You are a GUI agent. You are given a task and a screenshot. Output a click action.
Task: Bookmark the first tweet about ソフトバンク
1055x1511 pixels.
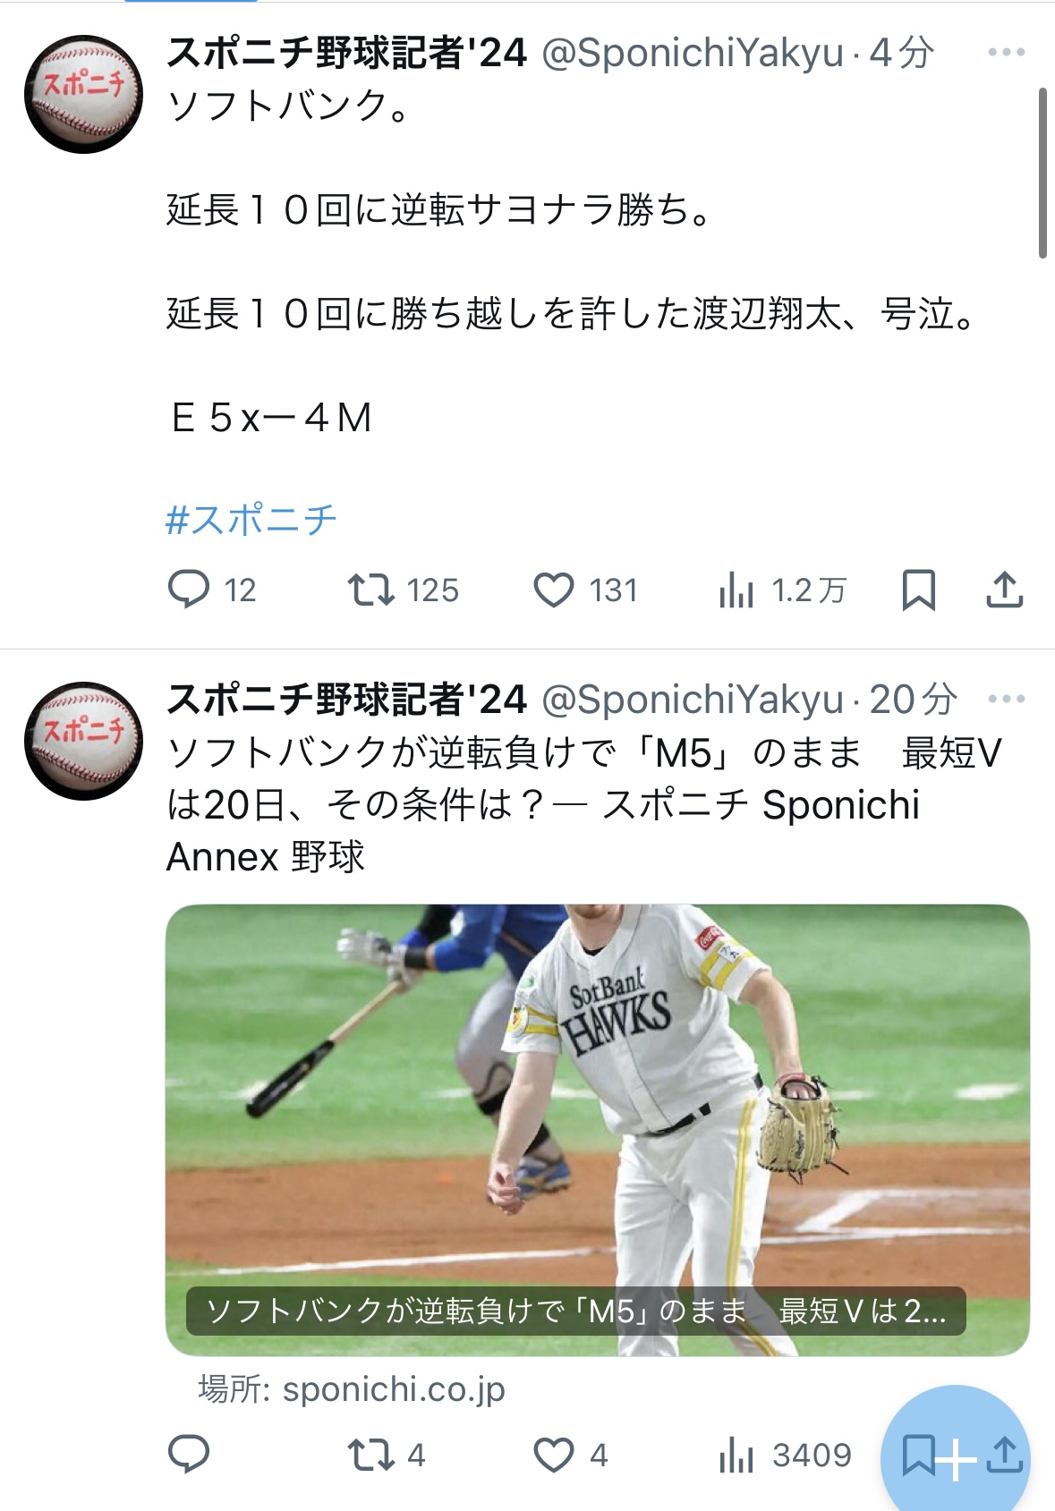918,590
